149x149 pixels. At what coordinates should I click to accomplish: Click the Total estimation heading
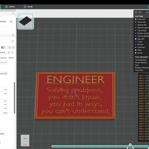point(142,57)
